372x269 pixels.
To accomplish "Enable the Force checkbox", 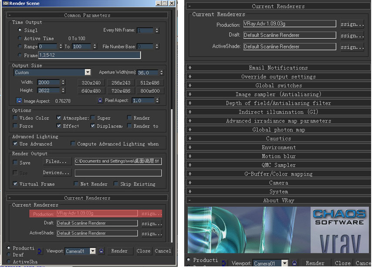I will tap(15, 126).
